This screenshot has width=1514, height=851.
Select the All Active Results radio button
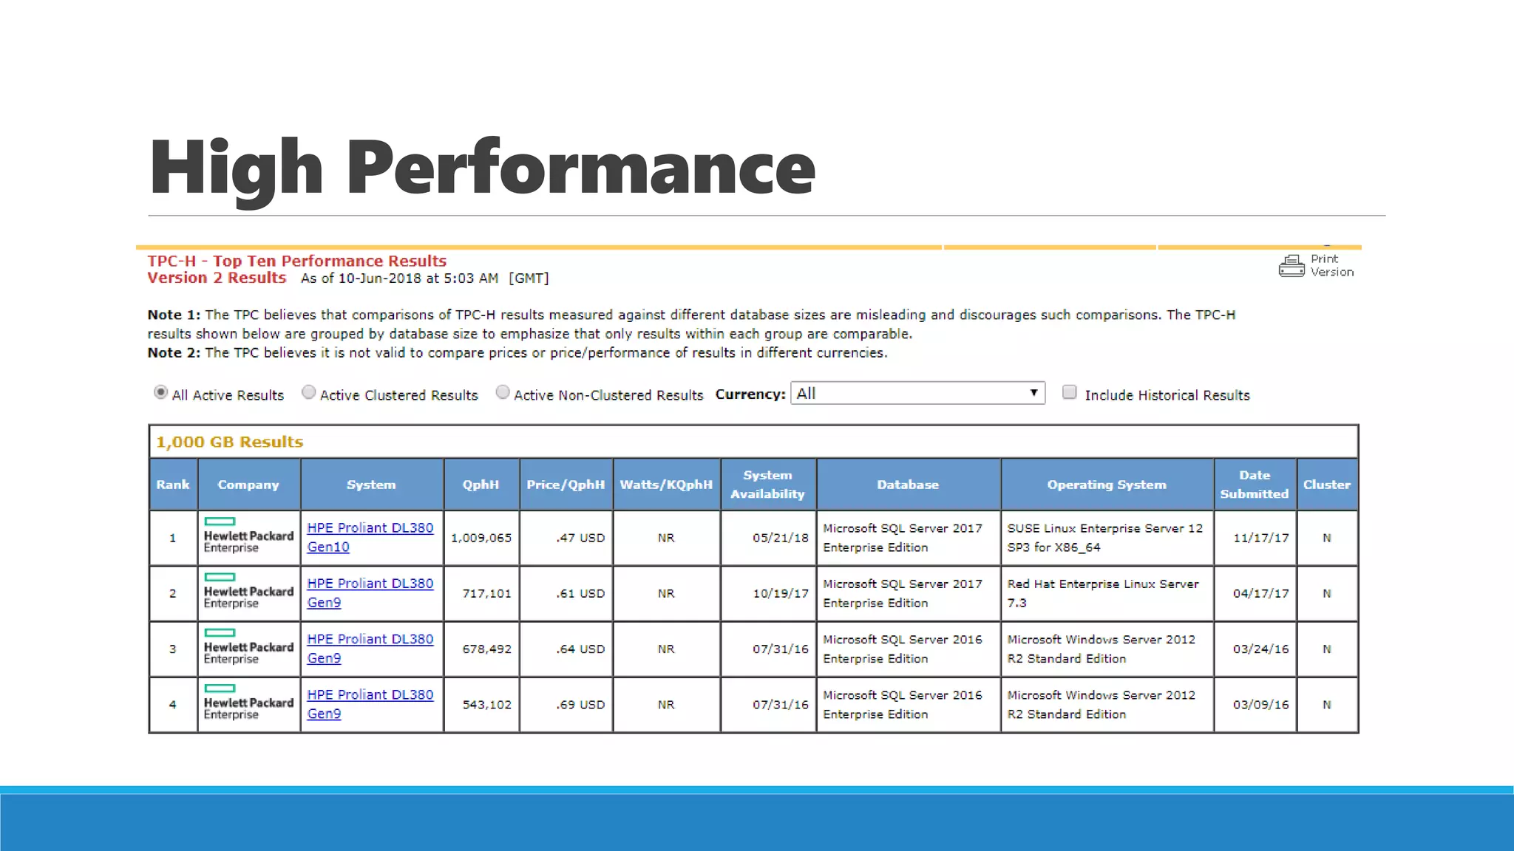pyautogui.click(x=160, y=392)
